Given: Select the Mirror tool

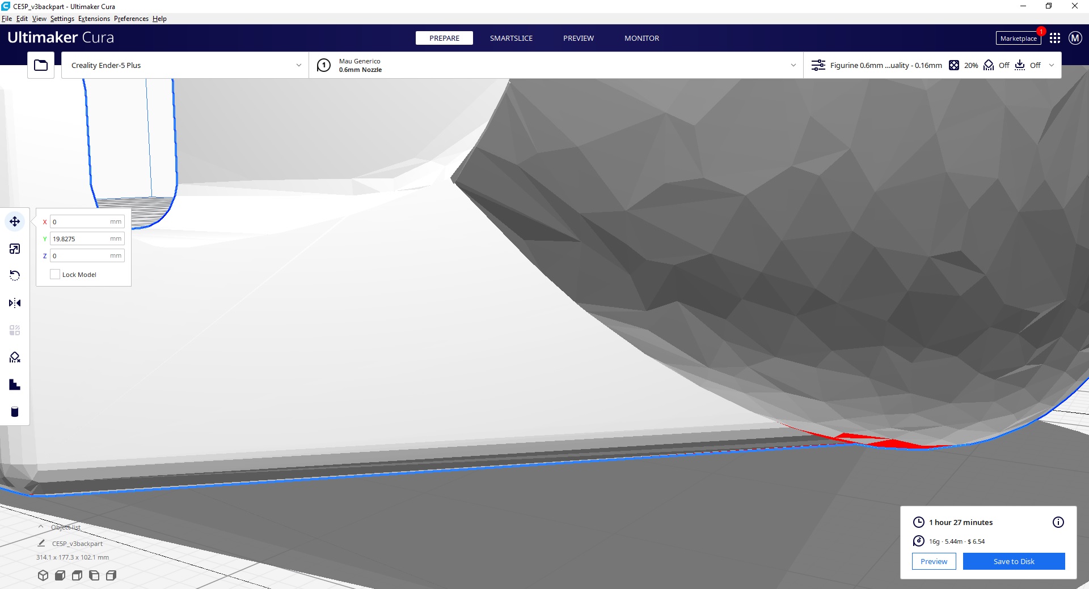Looking at the screenshot, I should [x=15, y=303].
